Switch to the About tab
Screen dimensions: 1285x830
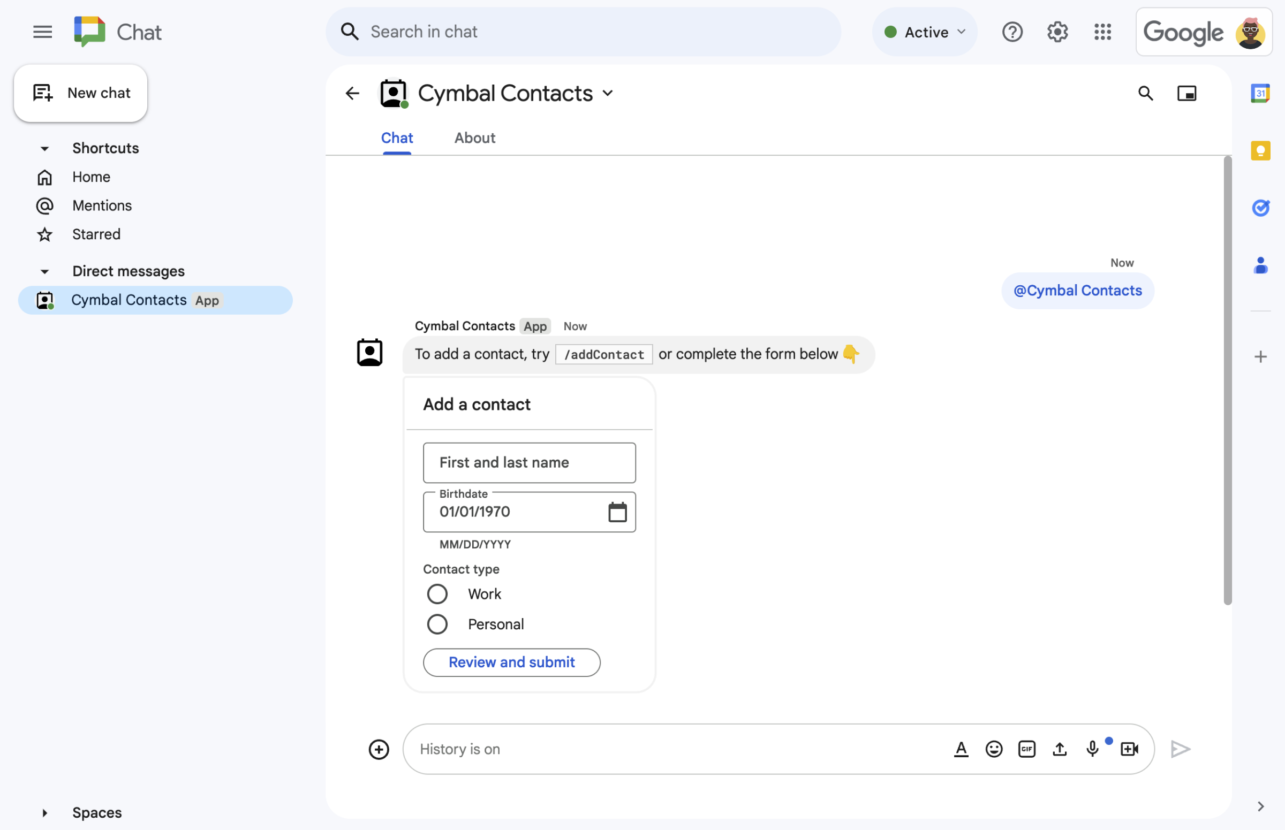tap(475, 136)
